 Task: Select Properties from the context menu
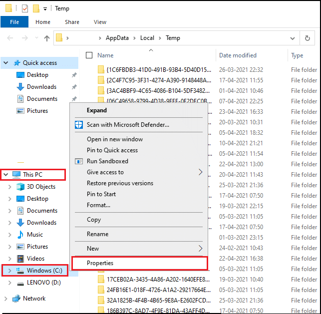click(x=100, y=263)
